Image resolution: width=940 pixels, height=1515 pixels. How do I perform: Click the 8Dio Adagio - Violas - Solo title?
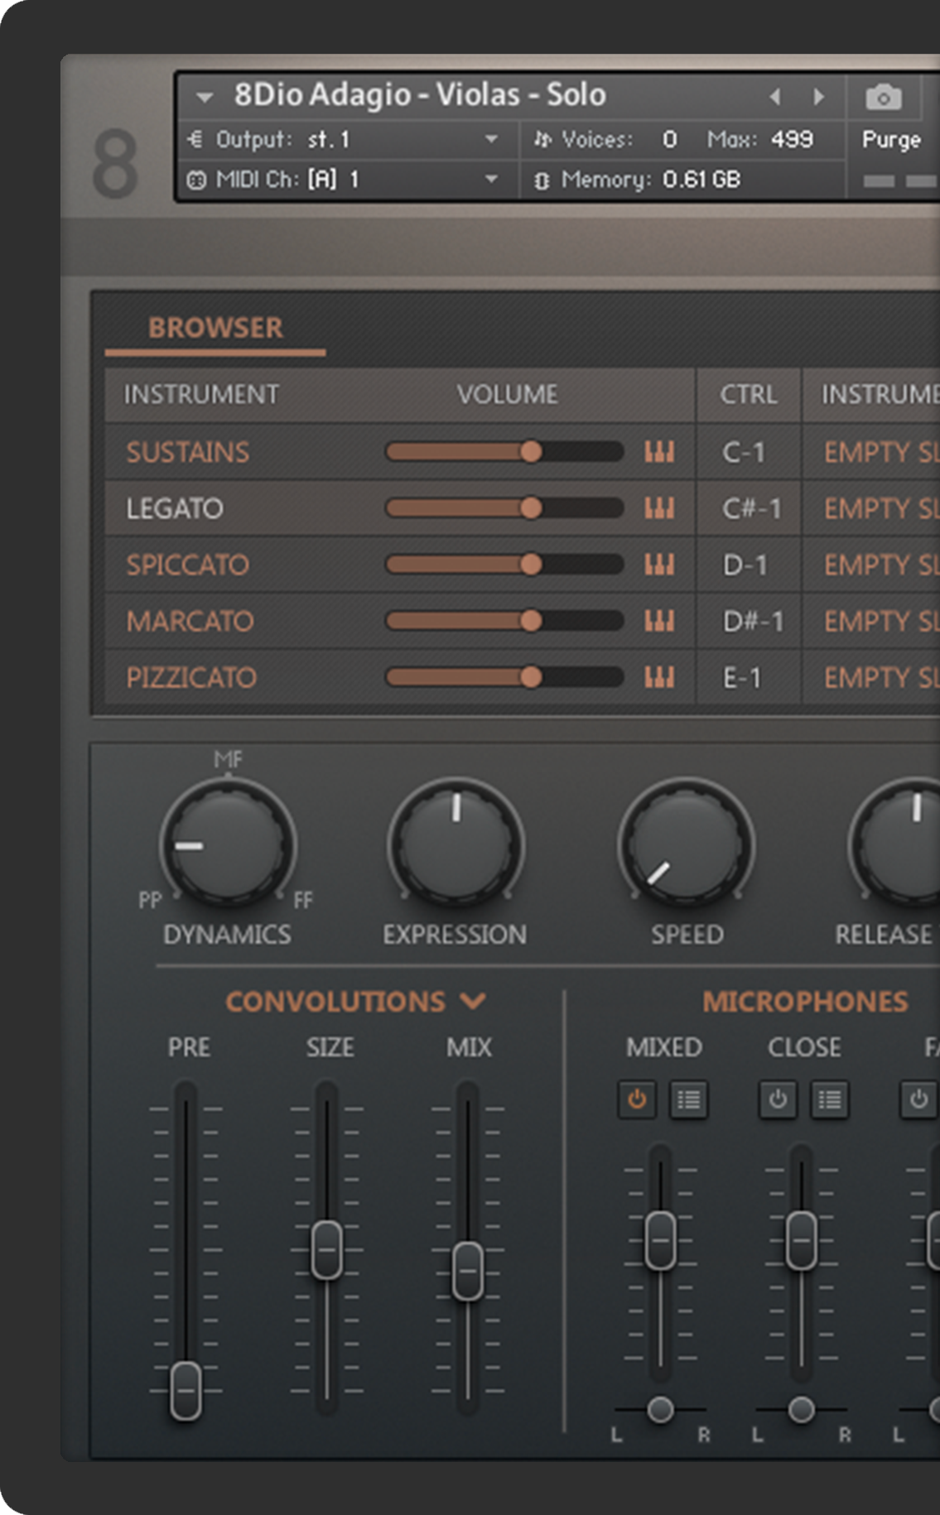[420, 95]
